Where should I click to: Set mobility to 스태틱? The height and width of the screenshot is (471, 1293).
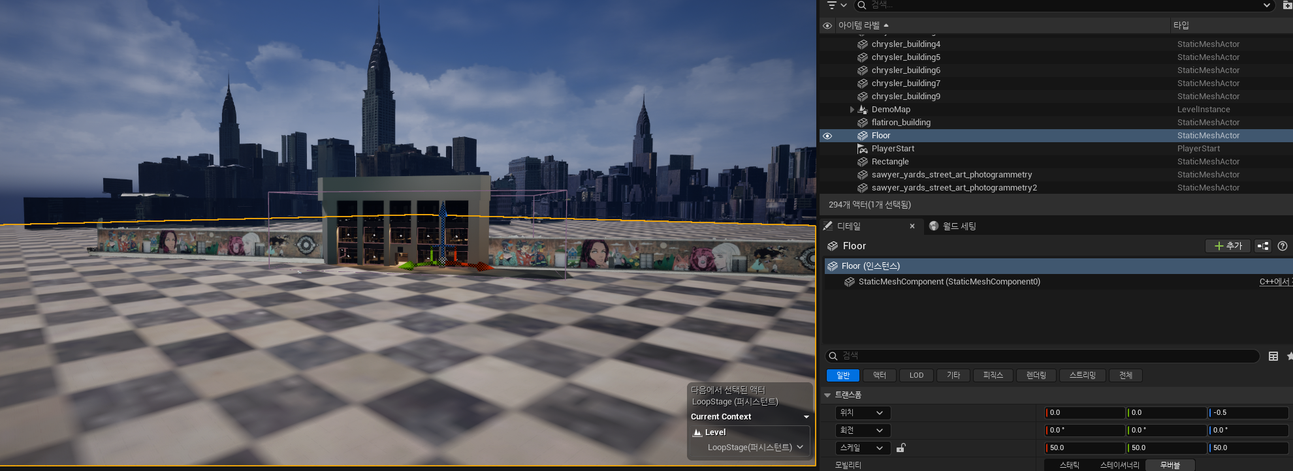coord(1070,465)
